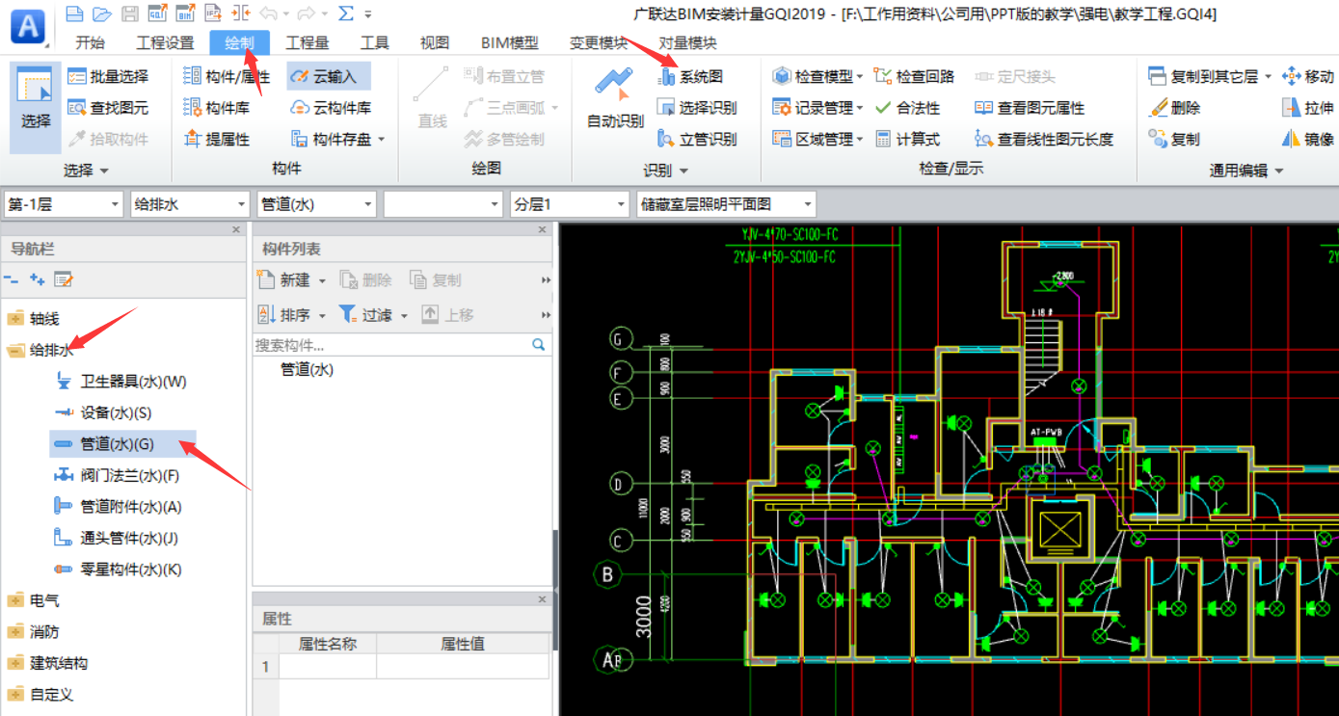1339x716 pixels.
Task: Switch to the 工程量 ribbon tab
Action: coord(308,42)
